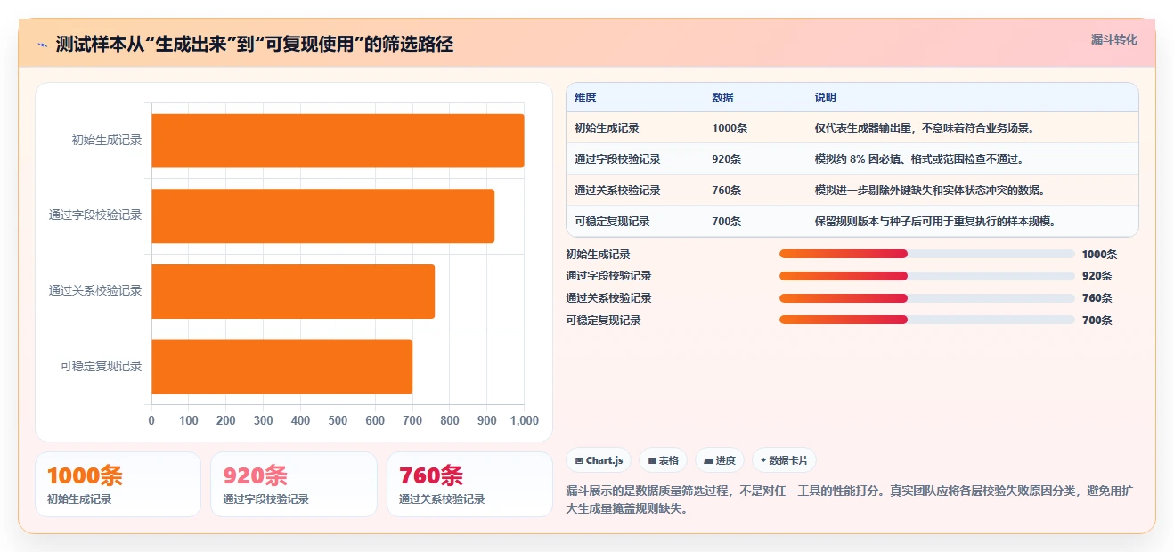The height and width of the screenshot is (552, 1174).
Task: Click the 初始生成记录 chart bar
Action: [338, 141]
